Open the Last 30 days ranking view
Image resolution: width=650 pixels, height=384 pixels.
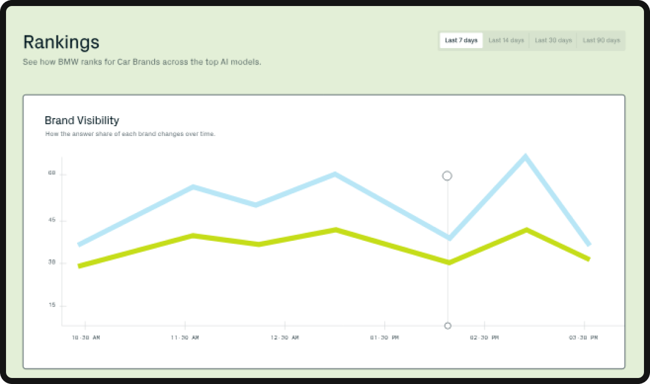tap(552, 40)
